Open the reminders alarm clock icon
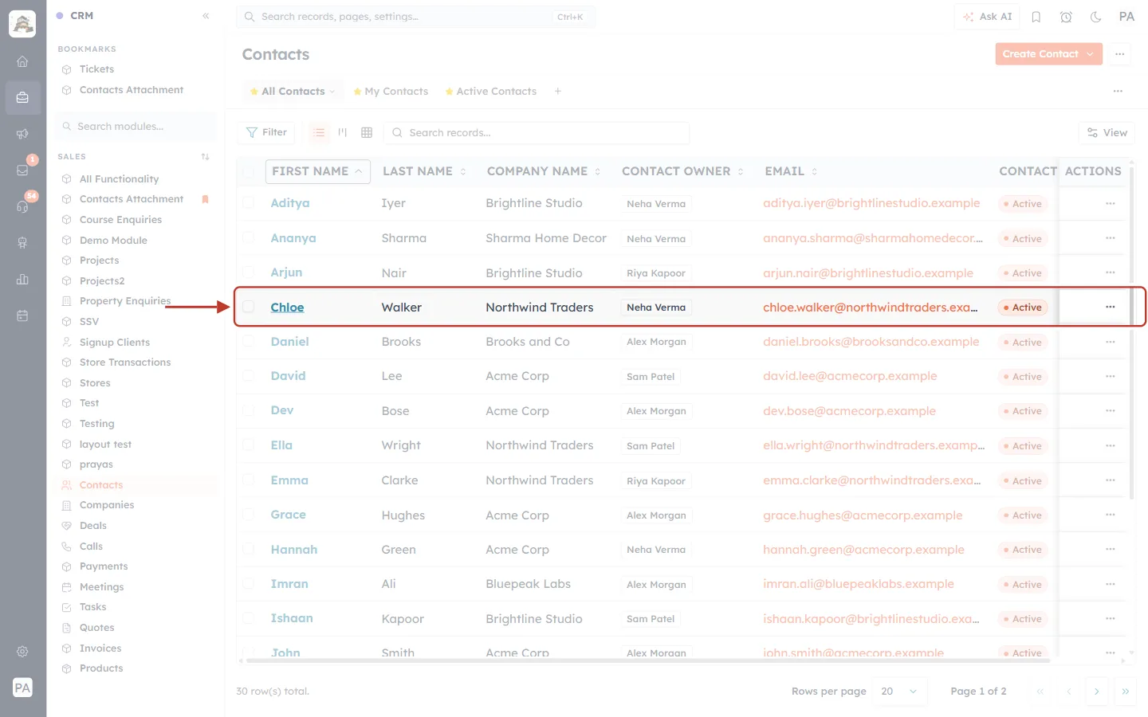The image size is (1148, 717). (x=1066, y=17)
